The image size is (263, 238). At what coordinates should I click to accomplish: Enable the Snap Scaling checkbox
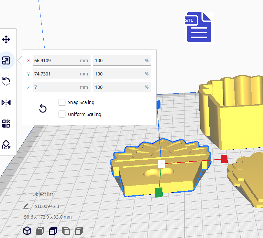click(62, 102)
